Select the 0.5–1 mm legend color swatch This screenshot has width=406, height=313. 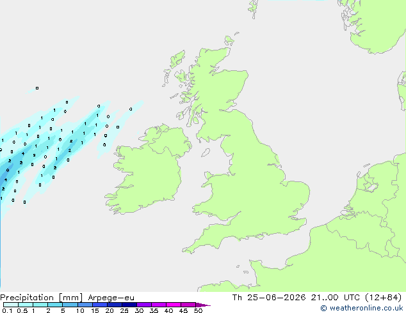[26, 305]
